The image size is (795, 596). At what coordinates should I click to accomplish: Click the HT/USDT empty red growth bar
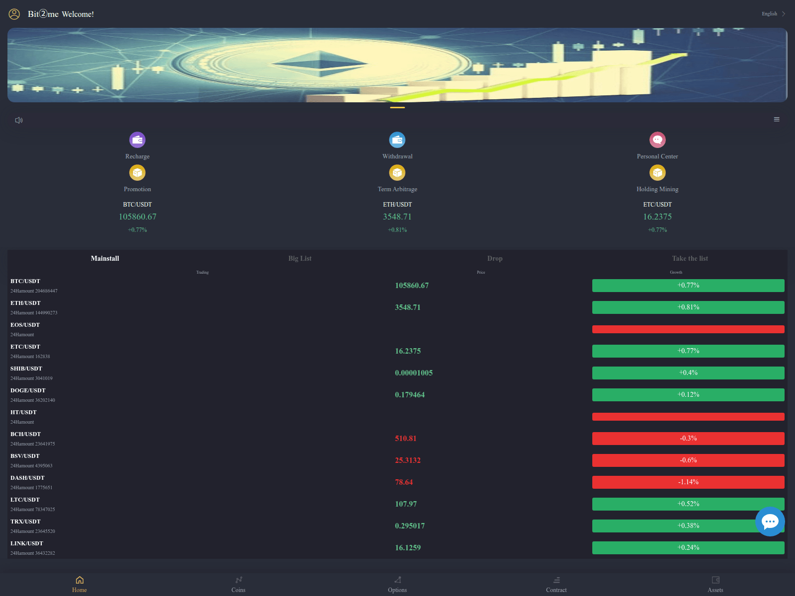point(688,417)
